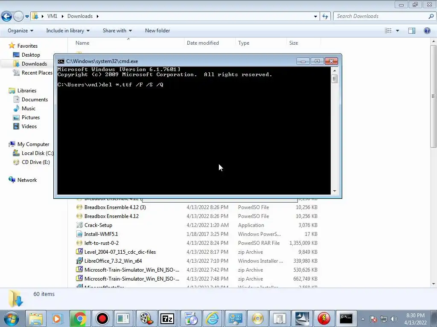Image resolution: width=437 pixels, height=327 pixels.
Task: Select the Music library
Action: click(x=24, y=109)
